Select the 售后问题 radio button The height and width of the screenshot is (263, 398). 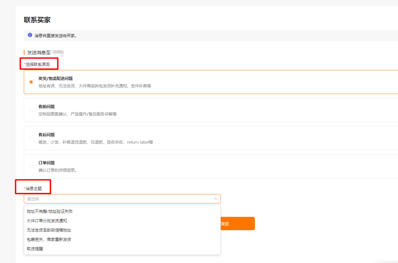coord(31,138)
